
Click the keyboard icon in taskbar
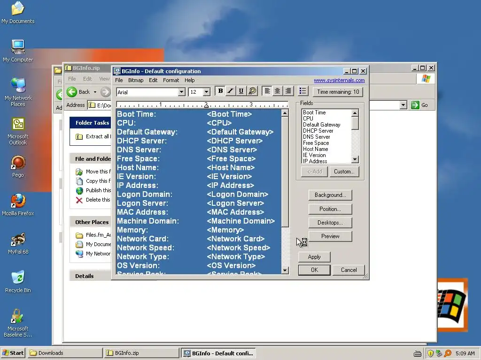point(418,353)
